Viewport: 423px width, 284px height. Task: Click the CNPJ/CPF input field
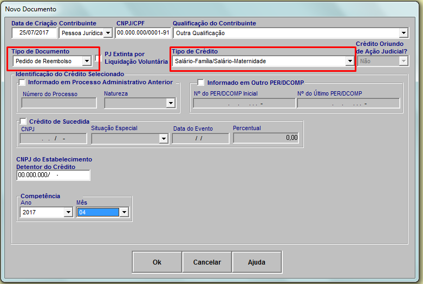(x=143, y=33)
